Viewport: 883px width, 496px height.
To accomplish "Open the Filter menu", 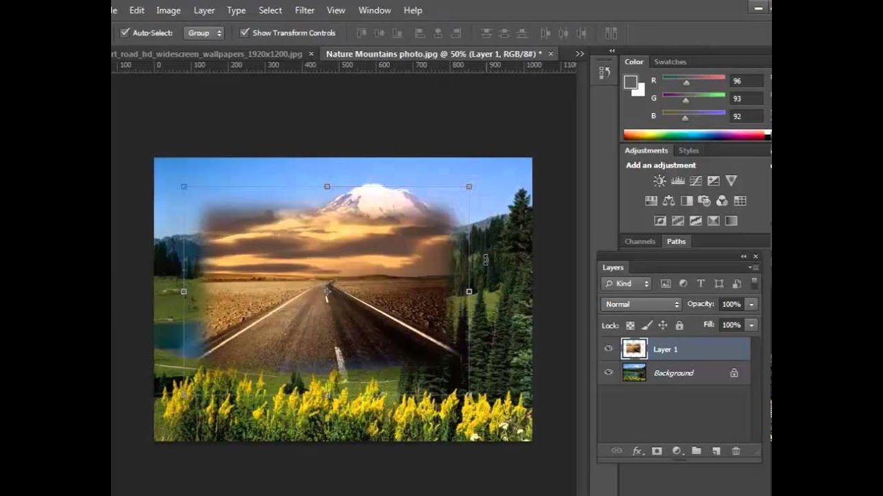I will pos(304,10).
